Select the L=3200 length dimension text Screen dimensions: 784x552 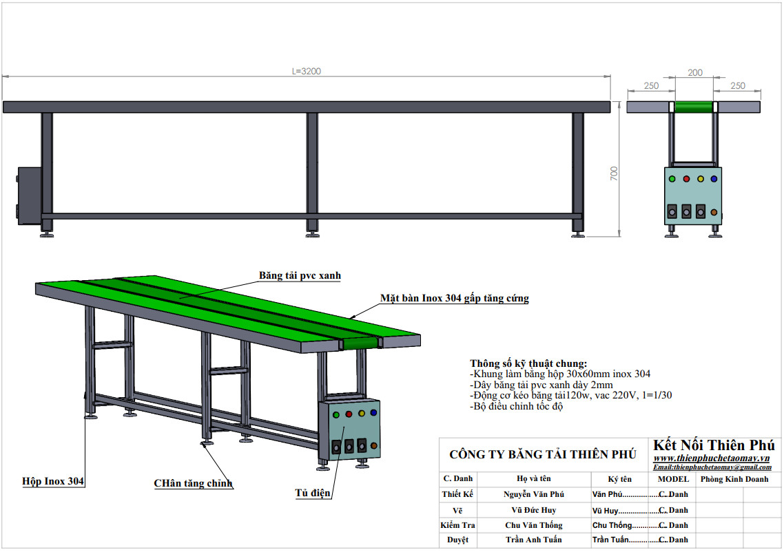point(307,71)
